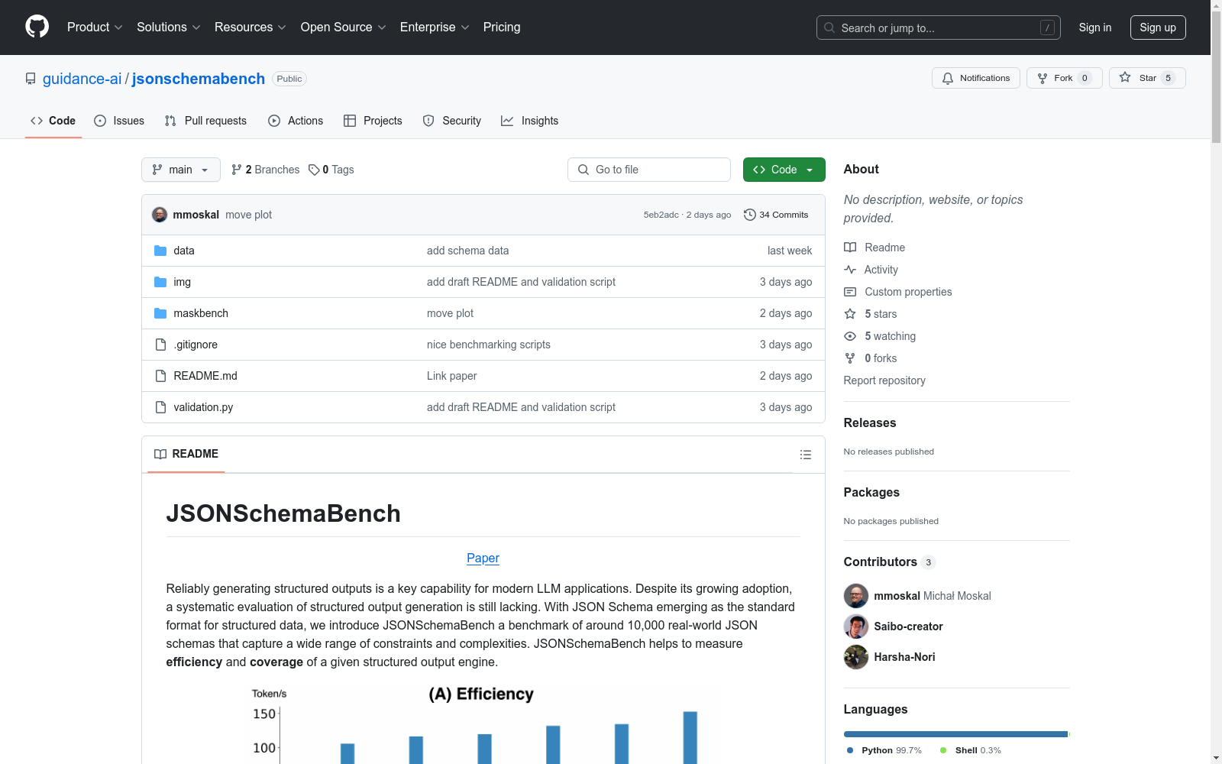
Task: Switch to the Pull requests tab
Action: (205, 121)
